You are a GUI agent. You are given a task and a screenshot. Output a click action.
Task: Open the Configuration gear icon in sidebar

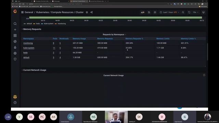pyautogui.click(x=15, y=53)
